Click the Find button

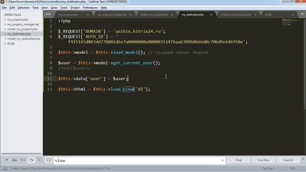[239, 161]
